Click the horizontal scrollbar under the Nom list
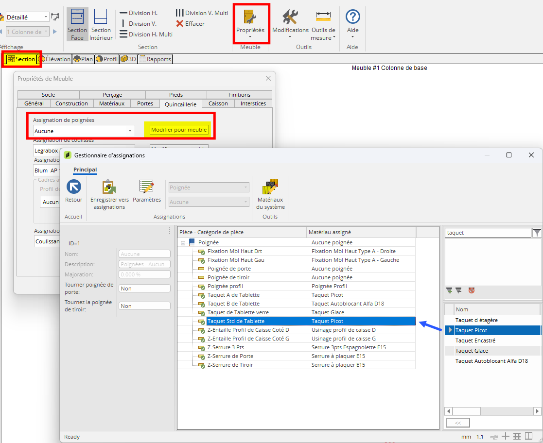The image size is (543, 443). (491, 411)
